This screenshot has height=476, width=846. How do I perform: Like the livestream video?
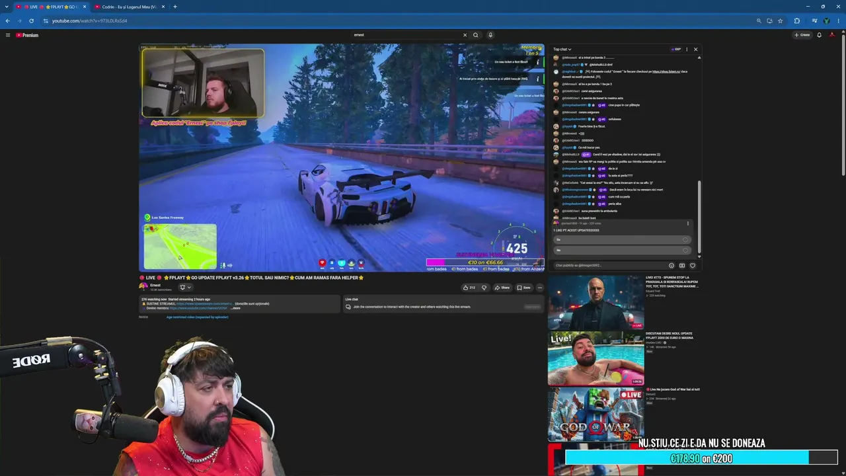[x=469, y=288]
